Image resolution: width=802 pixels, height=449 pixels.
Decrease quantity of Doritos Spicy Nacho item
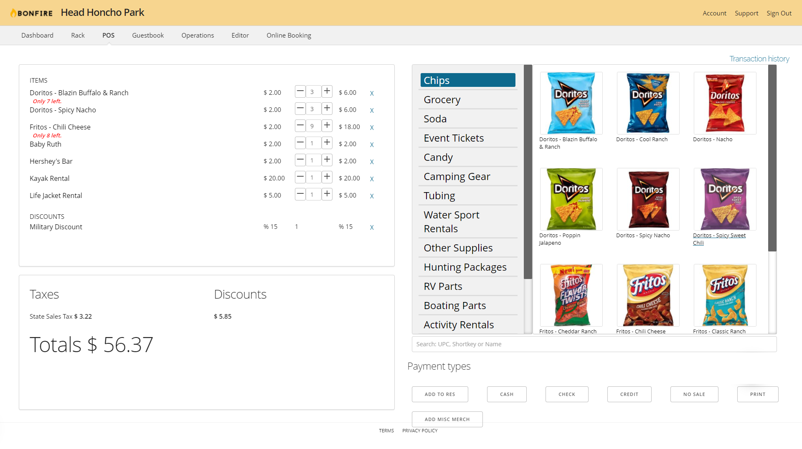click(300, 108)
